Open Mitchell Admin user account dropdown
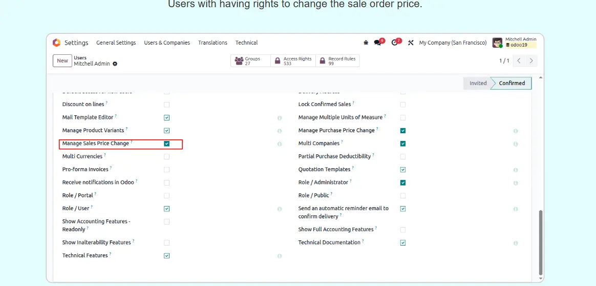596x286 pixels. coord(515,43)
